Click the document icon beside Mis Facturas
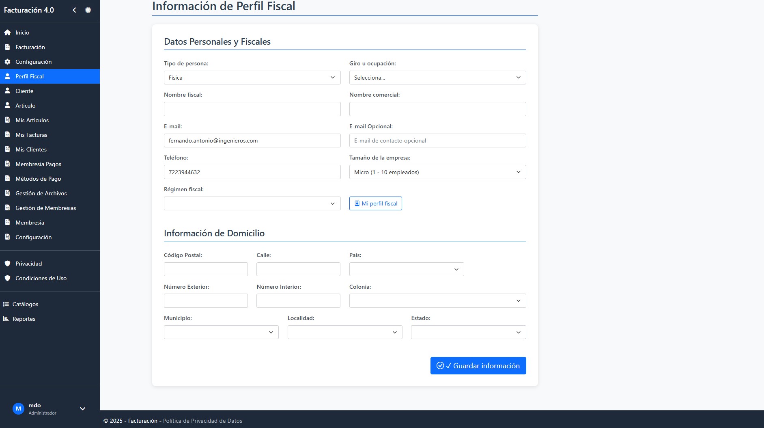 pyautogui.click(x=7, y=135)
